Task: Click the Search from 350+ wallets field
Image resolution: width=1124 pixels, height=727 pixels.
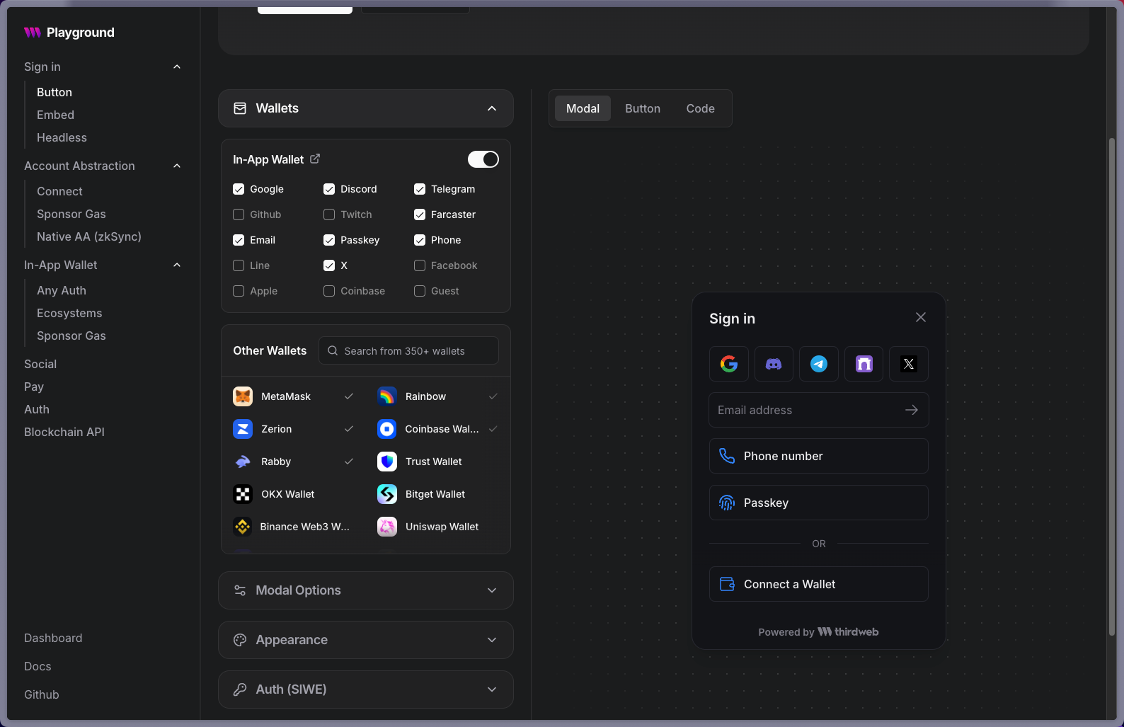Action: pos(408,350)
